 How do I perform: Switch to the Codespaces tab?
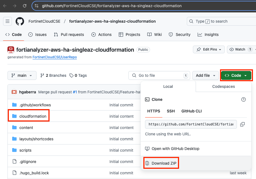224,86
